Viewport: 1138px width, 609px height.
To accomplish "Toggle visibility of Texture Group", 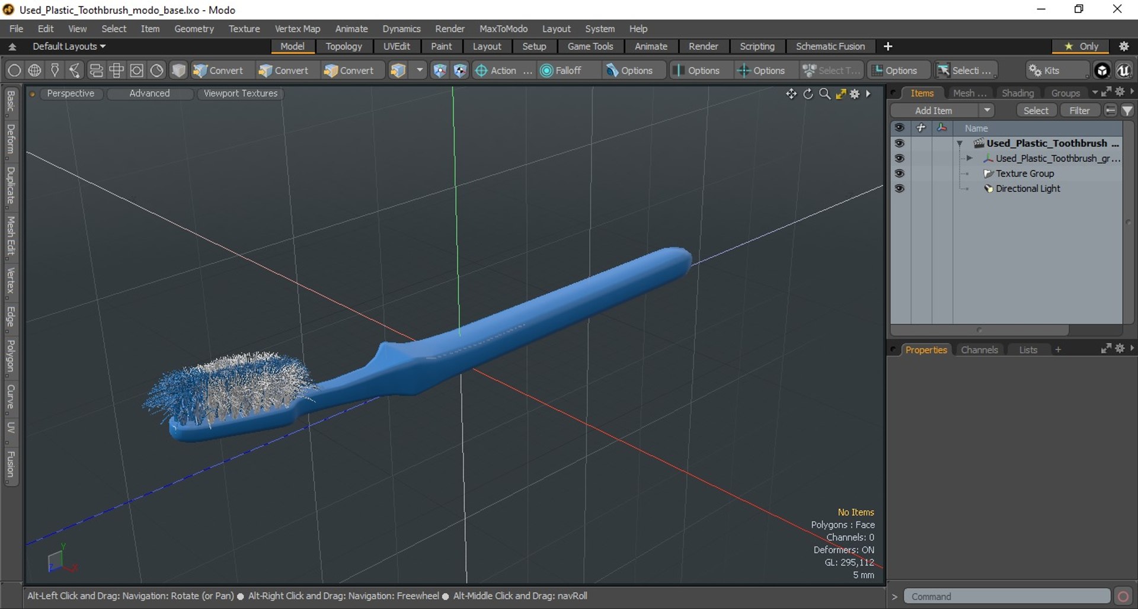I will coord(899,174).
